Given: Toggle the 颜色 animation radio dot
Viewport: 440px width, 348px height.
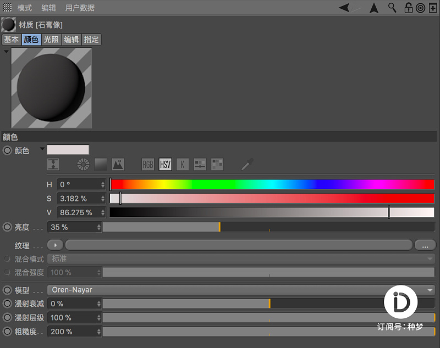Looking at the screenshot, I should (7, 150).
